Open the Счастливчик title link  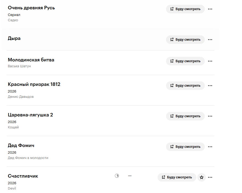tap(23, 176)
